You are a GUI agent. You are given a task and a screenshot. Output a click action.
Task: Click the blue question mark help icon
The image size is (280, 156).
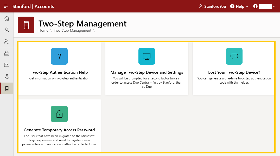pyautogui.click(x=59, y=56)
